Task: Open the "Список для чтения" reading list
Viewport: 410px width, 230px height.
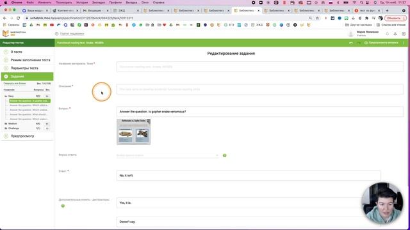Action: (x=391, y=25)
